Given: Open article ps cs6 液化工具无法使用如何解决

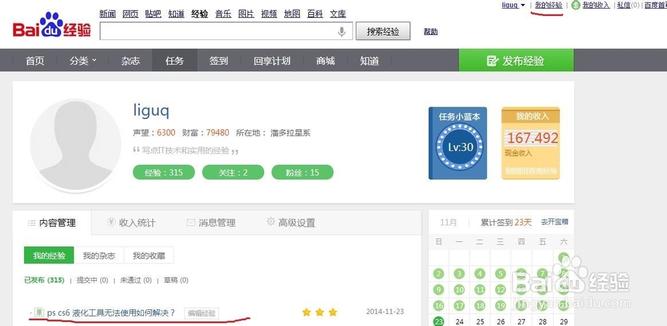Looking at the screenshot, I should [x=111, y=313].
